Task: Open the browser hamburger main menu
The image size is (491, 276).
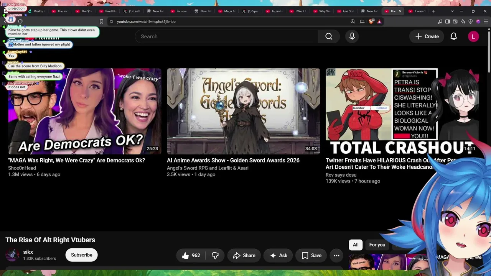Action: pyautogui.click(x=486, y=21)
